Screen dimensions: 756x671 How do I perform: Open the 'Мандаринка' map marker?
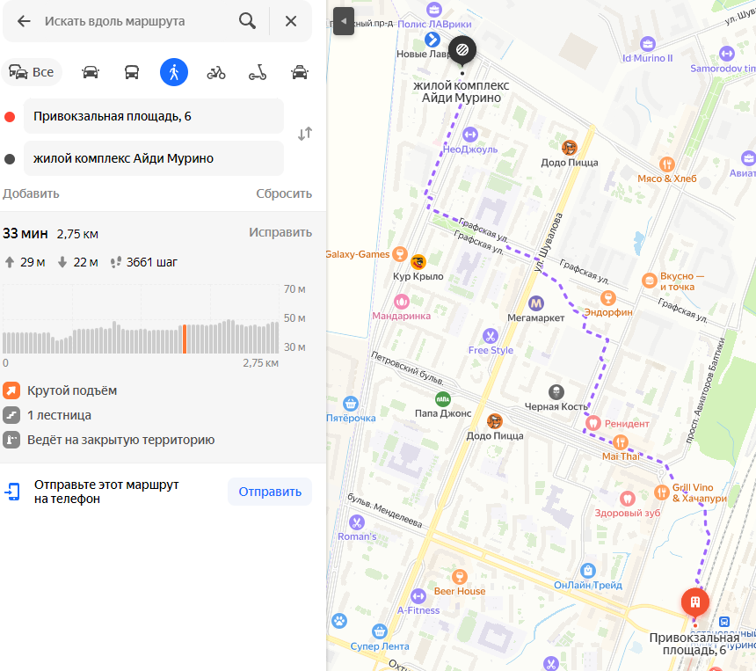tap(402, 302)
